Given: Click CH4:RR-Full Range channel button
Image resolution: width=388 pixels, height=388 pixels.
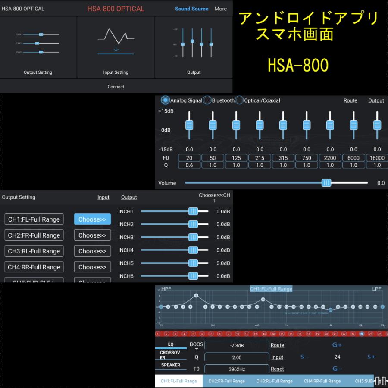Looking at the screenshot, I should (34, 267).
